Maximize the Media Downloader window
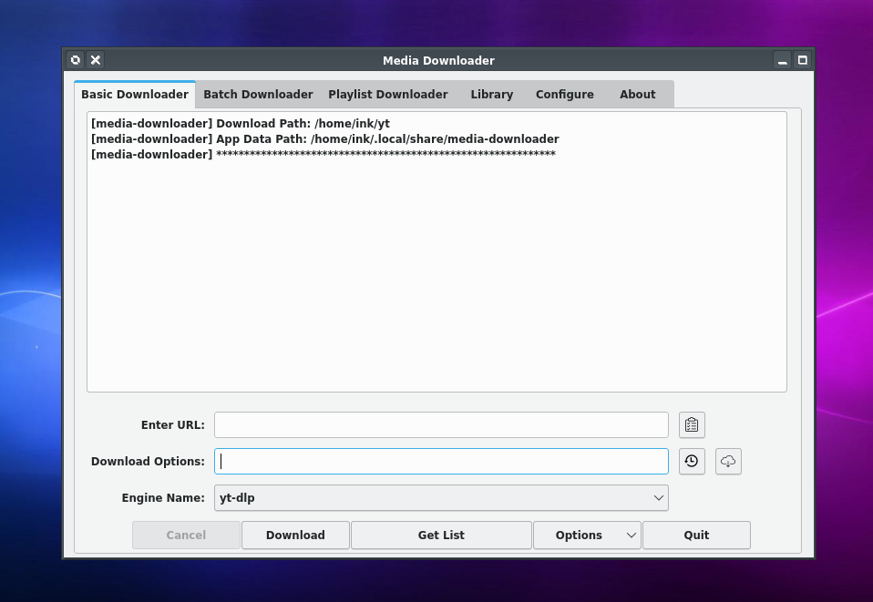 (x=802, y=60)
